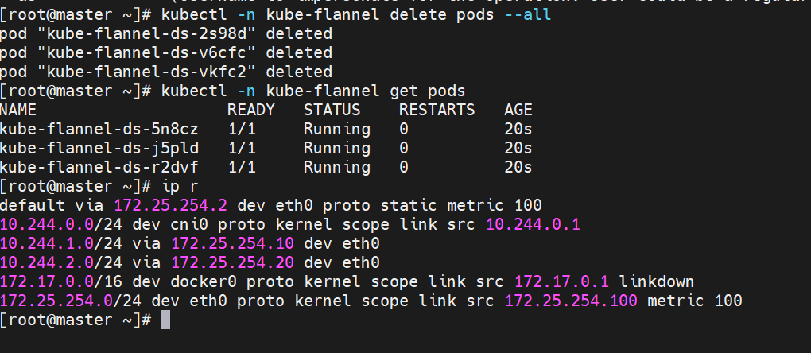
Task: Click Running status of kube-flannel-ds-r2dvf
Action: [336, 168]
